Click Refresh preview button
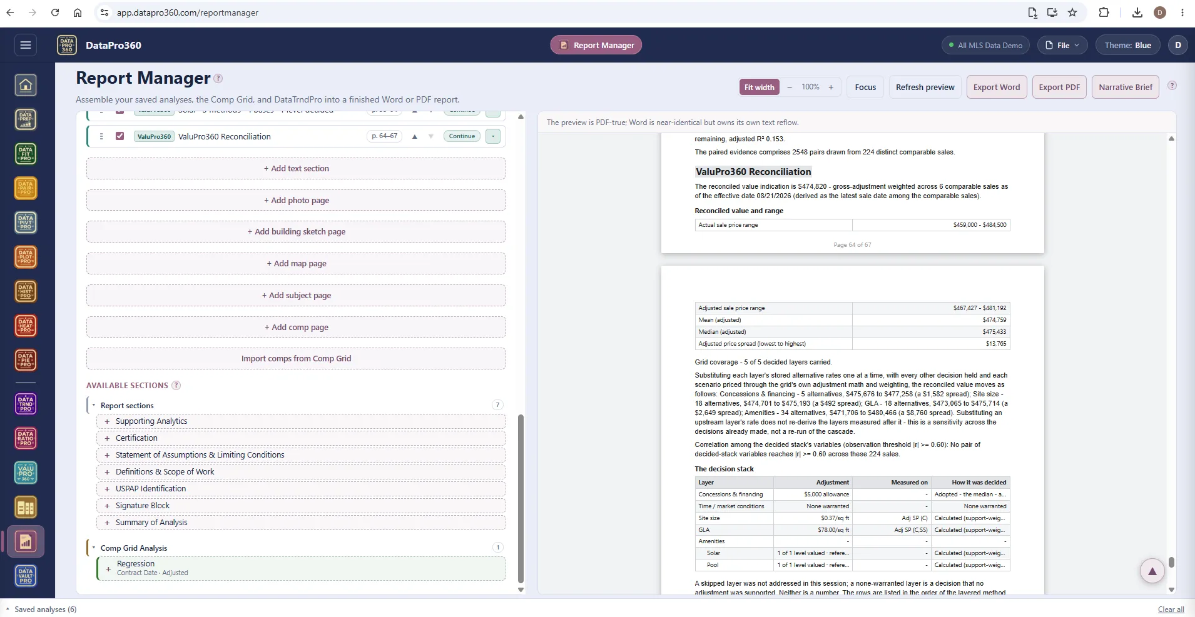The image size is (1195, 617). [925, 88]
